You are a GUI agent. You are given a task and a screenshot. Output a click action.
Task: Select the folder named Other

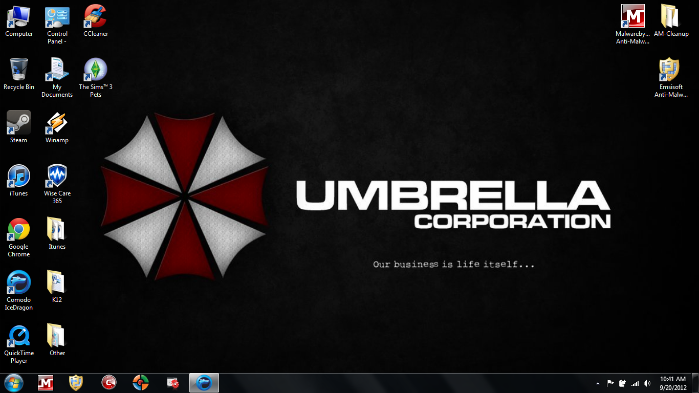coord(57,341)
